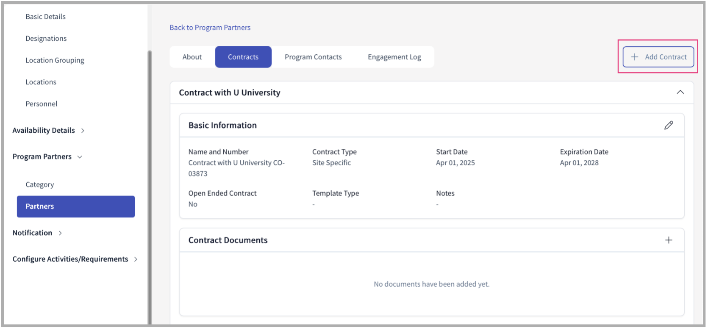The width and height of the screenshot is (708, 329).
Task: Edit Basic Information with pencil icon
Action: coord(668,125)
